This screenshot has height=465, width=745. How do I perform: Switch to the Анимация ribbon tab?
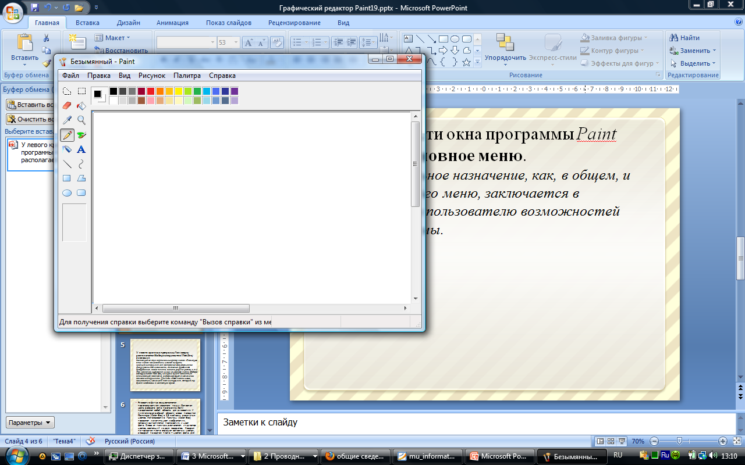click(172, 23)
